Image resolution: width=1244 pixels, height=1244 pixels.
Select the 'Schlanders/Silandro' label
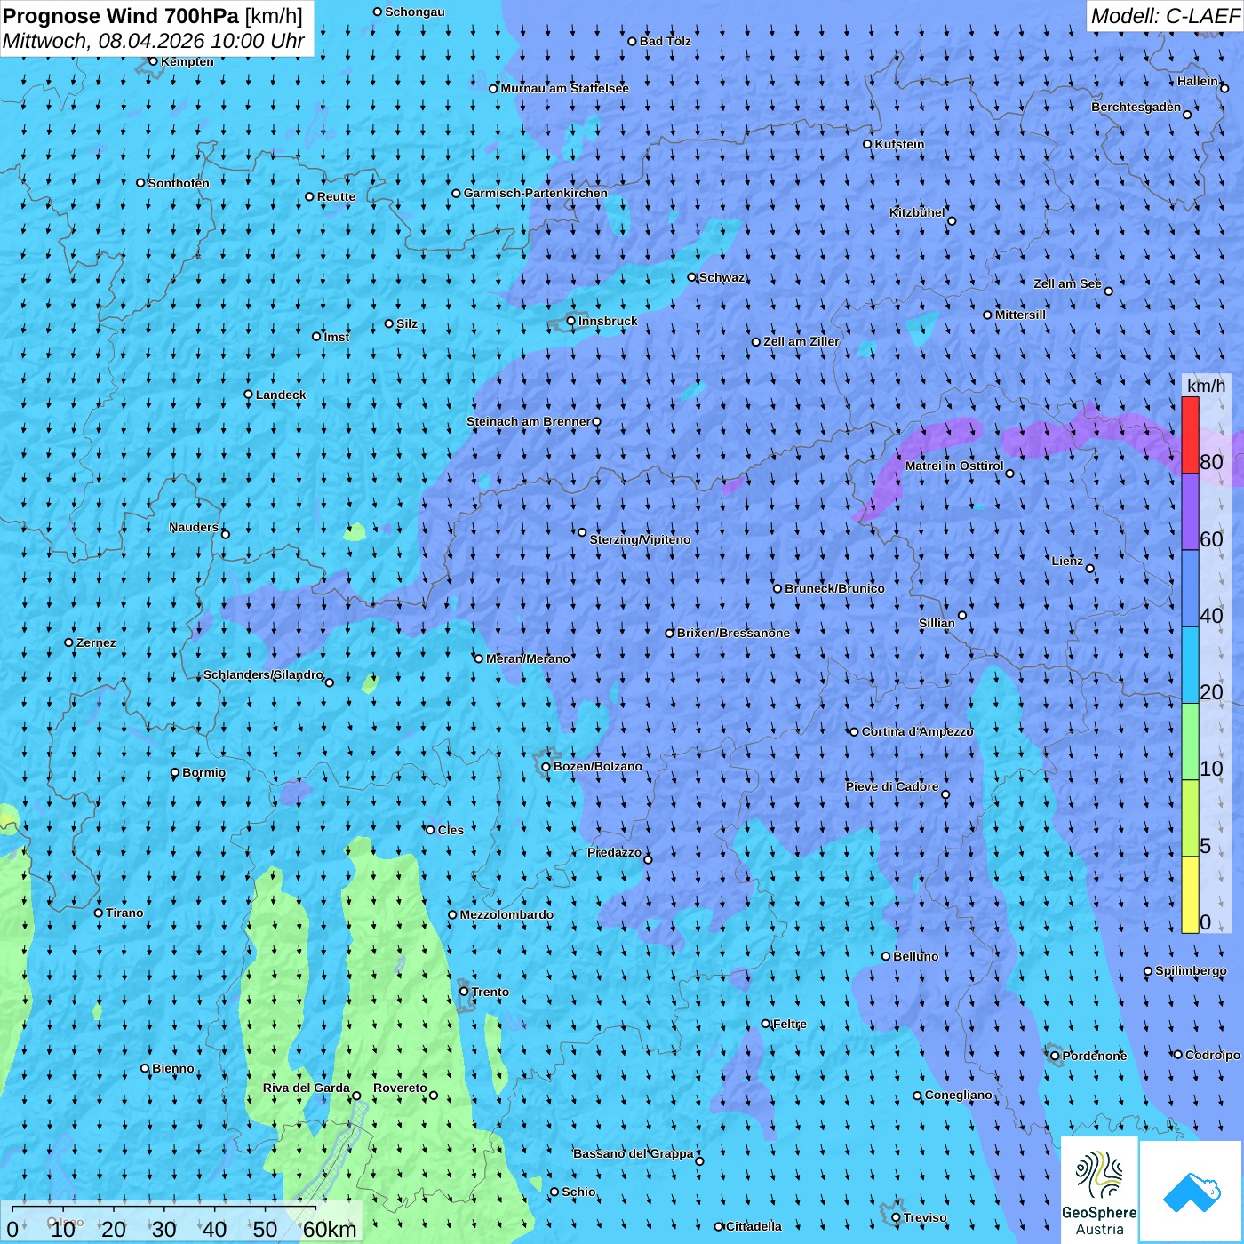coord(263,674)
